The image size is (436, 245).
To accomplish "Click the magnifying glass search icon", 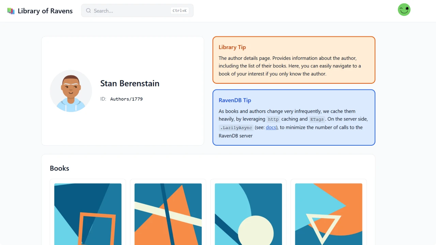I will 88,11.
